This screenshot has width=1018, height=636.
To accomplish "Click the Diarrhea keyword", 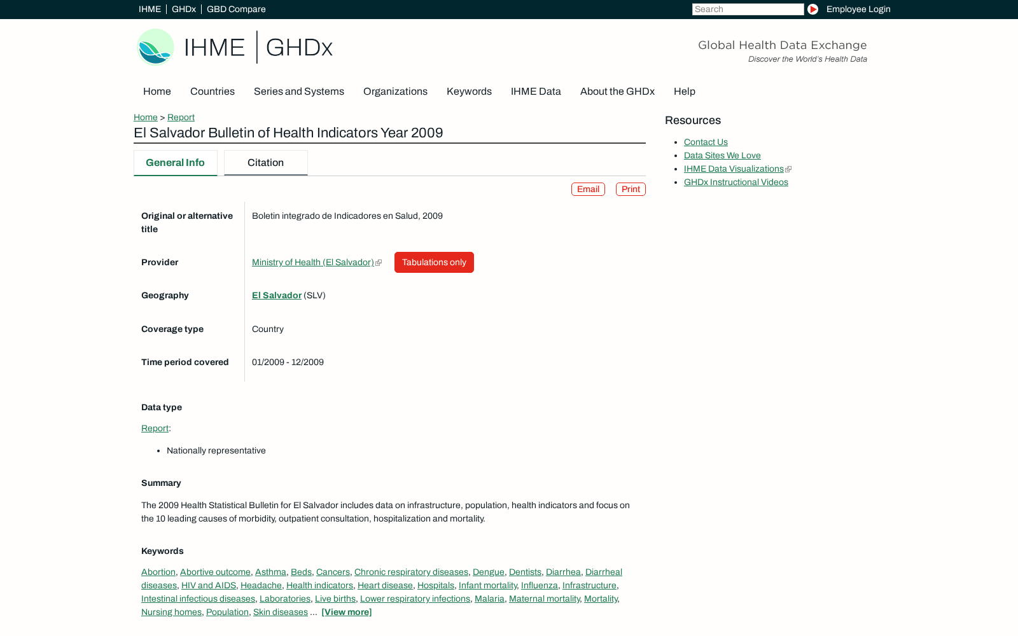I will point(563,572).
